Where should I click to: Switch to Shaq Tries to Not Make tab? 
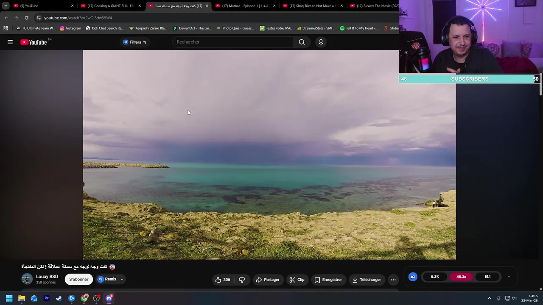(312, 6)
